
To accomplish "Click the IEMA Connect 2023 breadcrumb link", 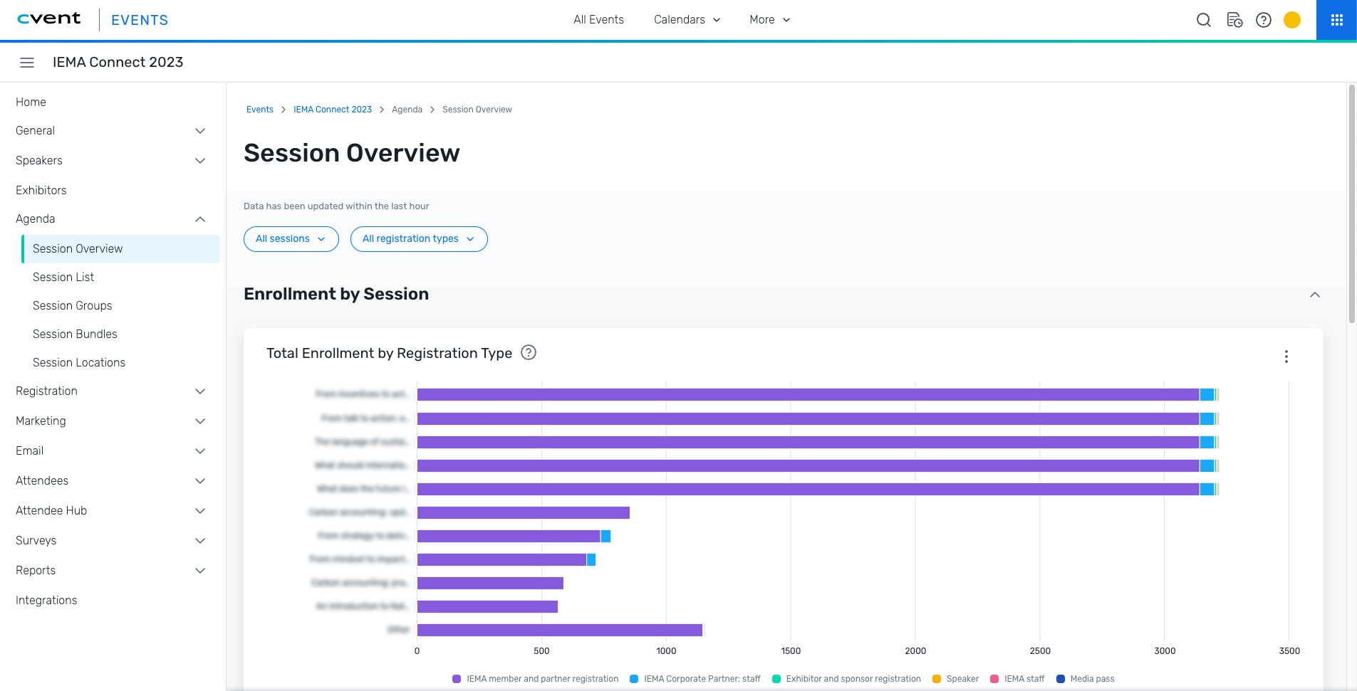I will coord(333,110).
